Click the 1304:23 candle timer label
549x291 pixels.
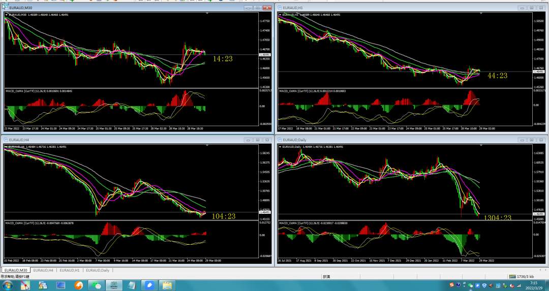tap(498, 217)
